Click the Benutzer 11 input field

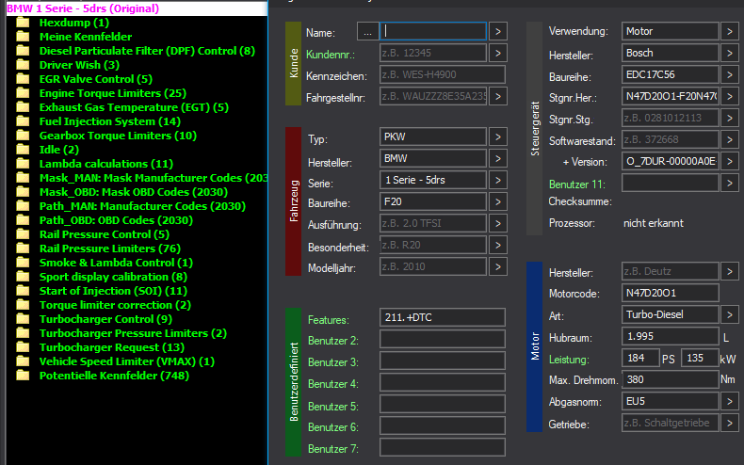670,183
